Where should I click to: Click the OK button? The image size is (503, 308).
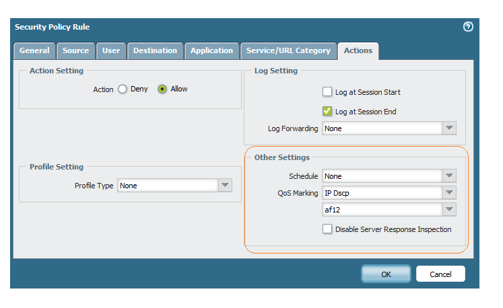pyautogui.click(x=386, y=274)
